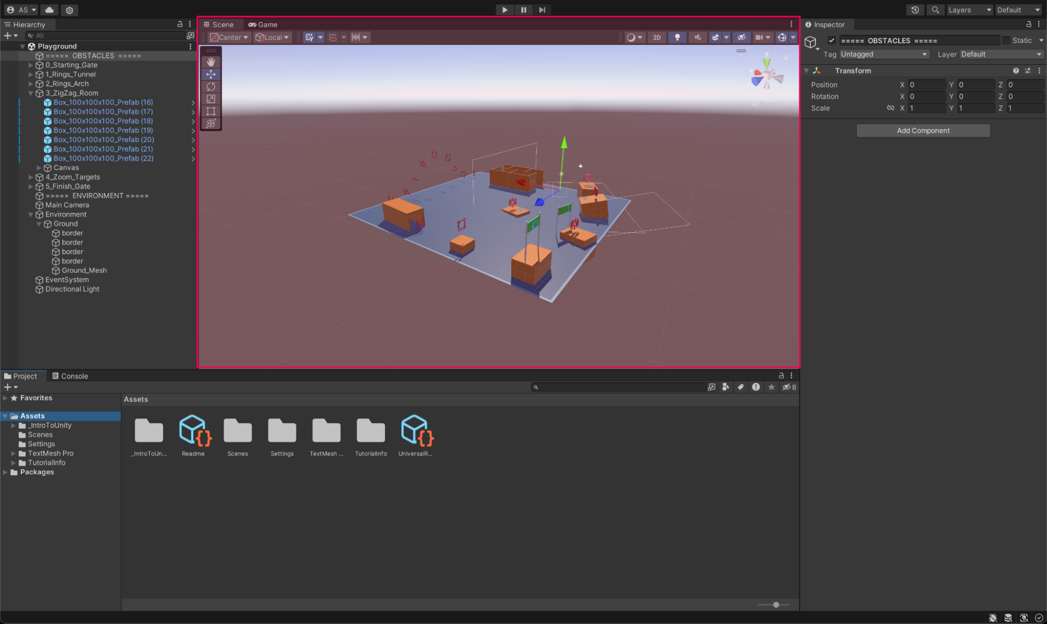Toggle 2D view mode in Scene
The width and height of the screenshot is (1047, 624).
tap(656, 37)
